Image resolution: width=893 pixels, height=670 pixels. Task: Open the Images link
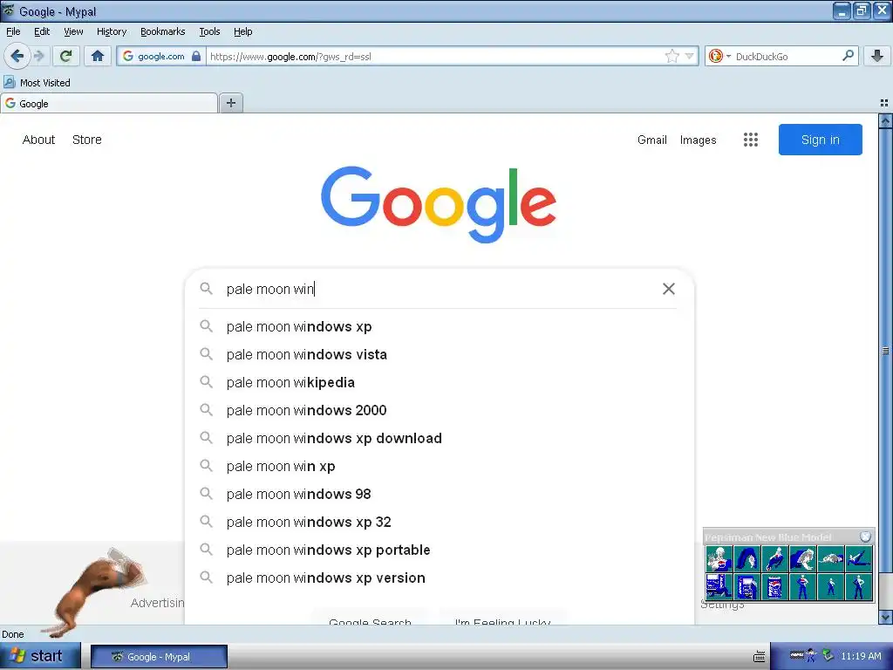(698, 140)
